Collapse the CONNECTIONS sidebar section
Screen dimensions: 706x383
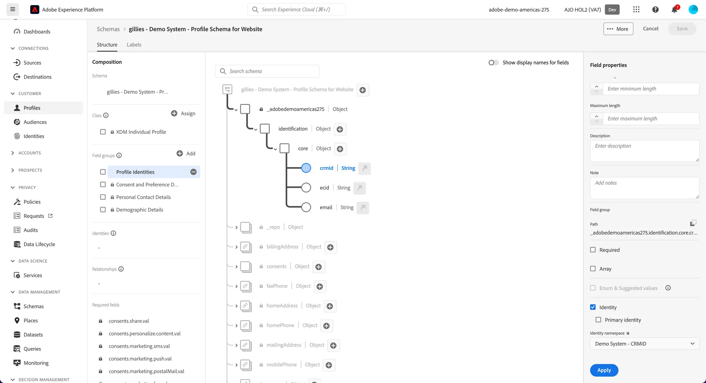13,48
